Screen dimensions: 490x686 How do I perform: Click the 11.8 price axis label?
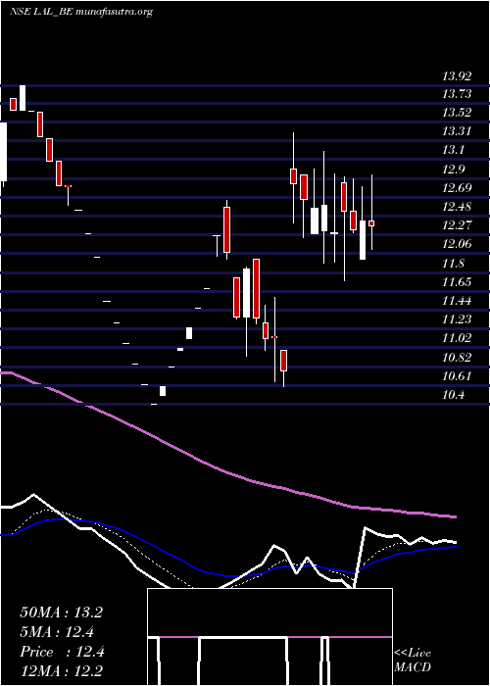pyautogui.click(x=455, y=264)
